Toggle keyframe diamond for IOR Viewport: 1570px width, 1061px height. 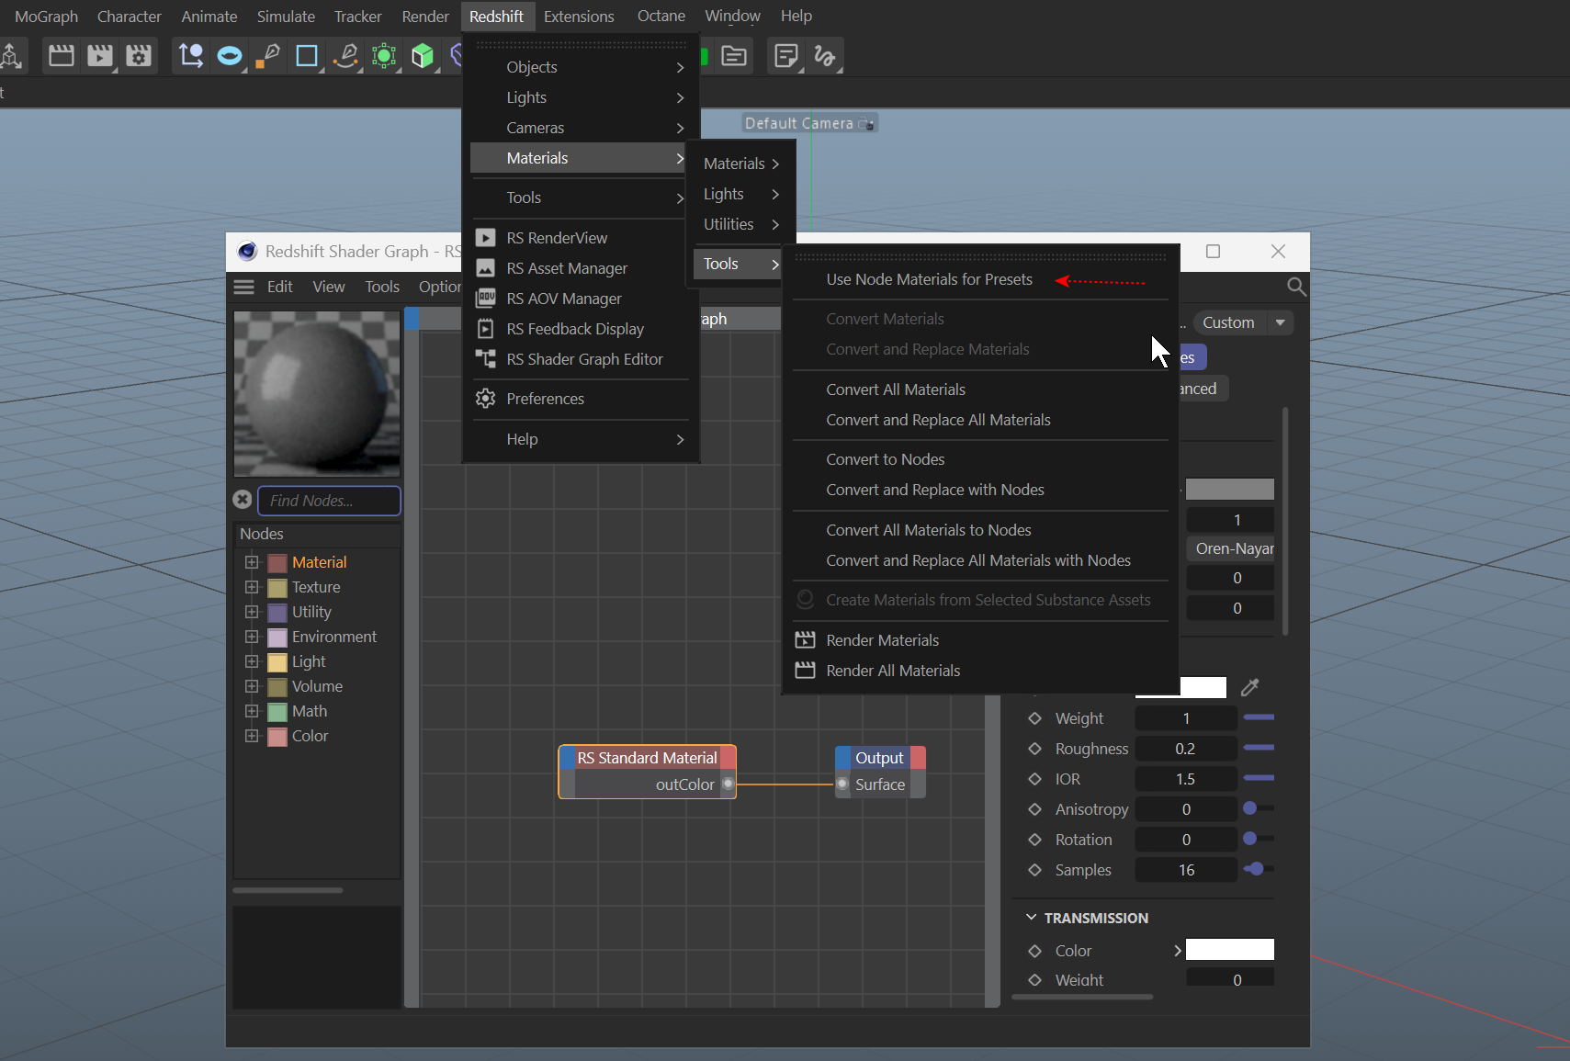pos(1035,779)
